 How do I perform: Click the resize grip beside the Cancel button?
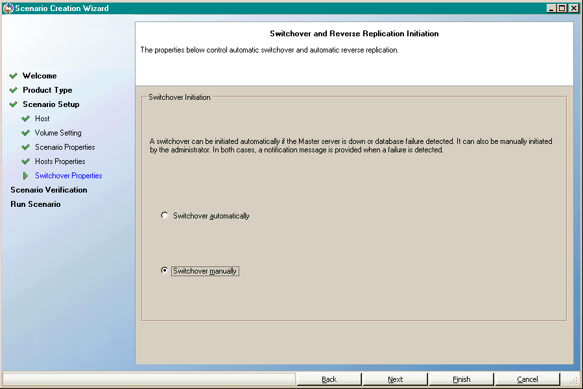(x=575, y=381)
